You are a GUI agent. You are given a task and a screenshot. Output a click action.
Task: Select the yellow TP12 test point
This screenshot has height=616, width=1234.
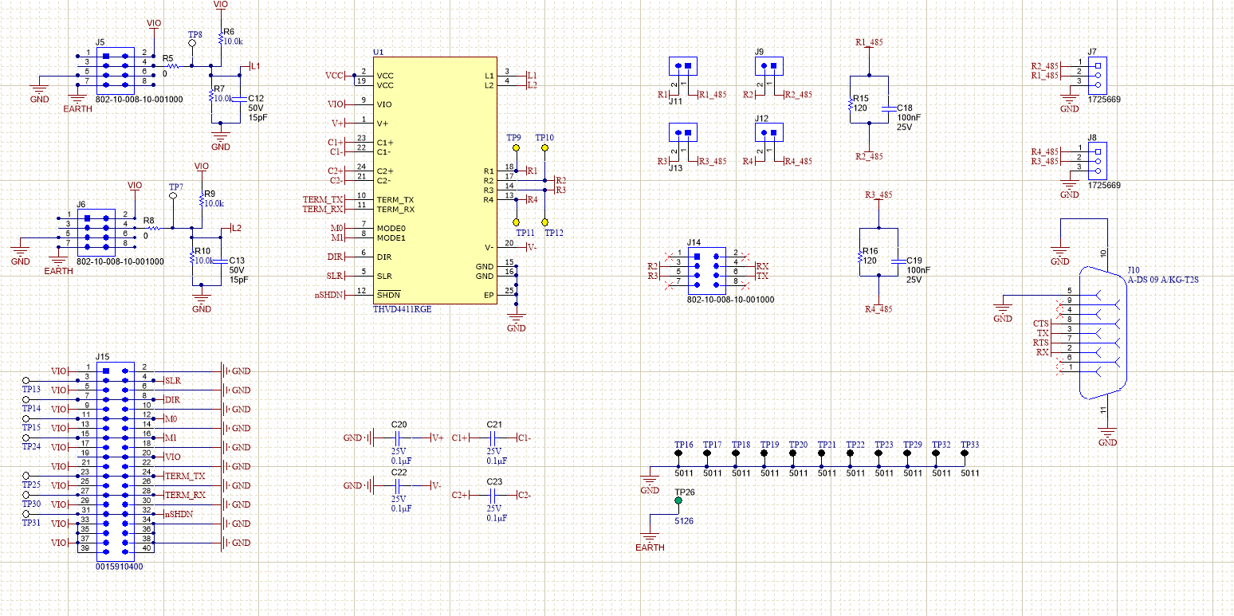(x=545, y=222)
